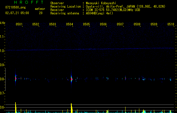Click the strong meteor echo at 0504

tap(71, 79)
